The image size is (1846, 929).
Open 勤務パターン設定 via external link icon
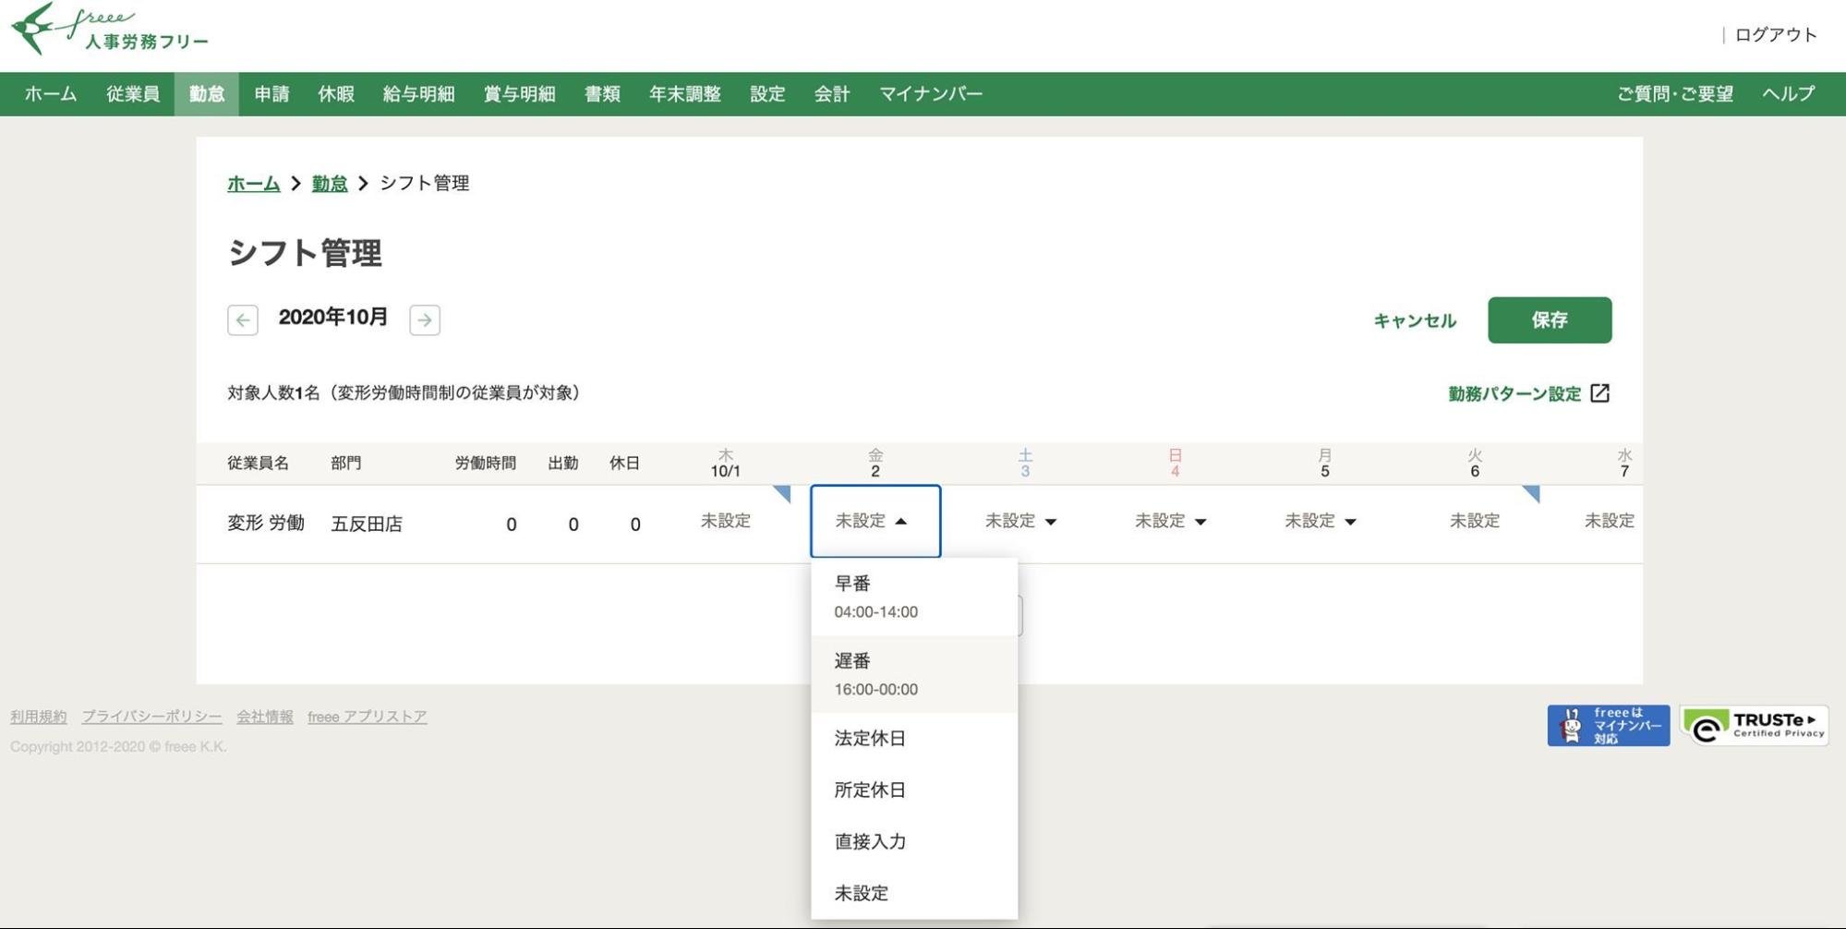pos(1602,392)
